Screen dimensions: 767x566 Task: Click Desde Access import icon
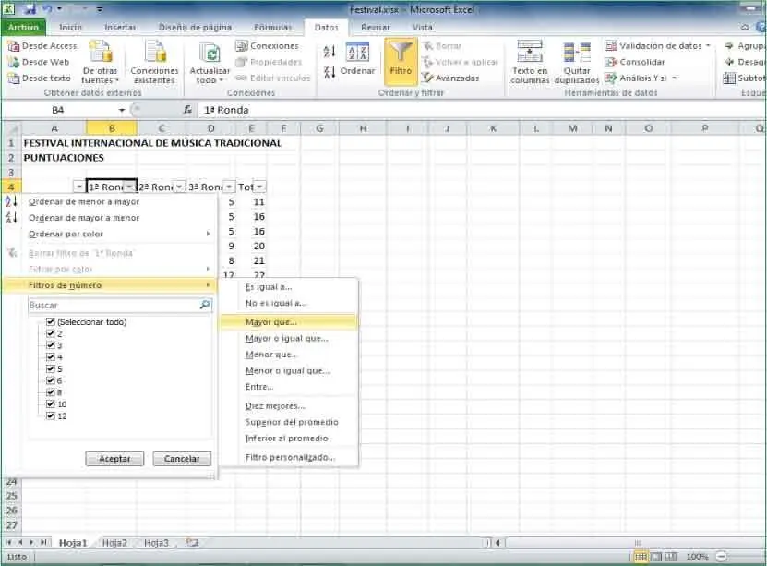(13, 46)
